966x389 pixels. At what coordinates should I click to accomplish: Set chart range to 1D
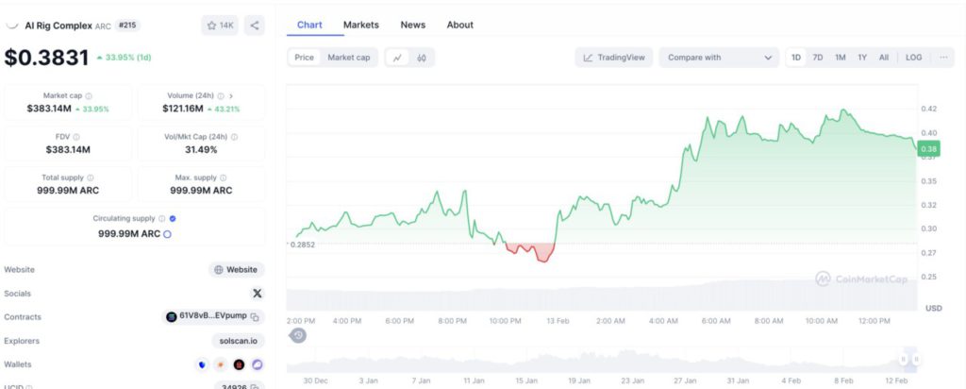click(796, 58)
